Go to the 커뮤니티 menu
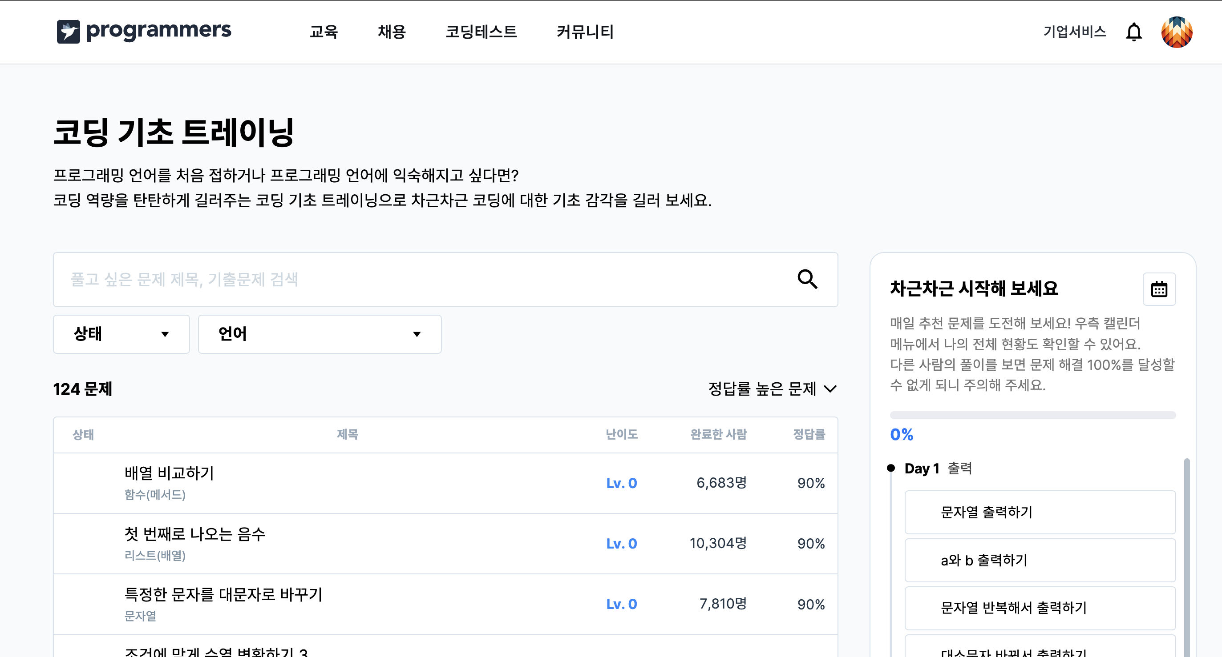 coord(584,32)
